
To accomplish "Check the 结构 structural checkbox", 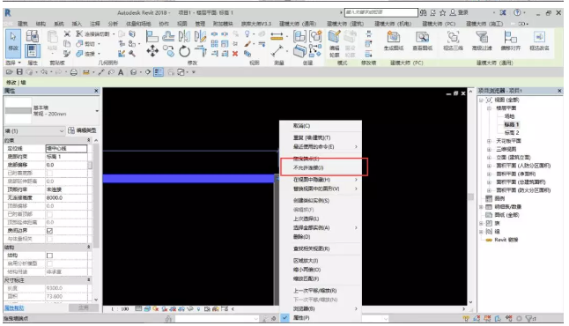I will click(x=49, y=256).
